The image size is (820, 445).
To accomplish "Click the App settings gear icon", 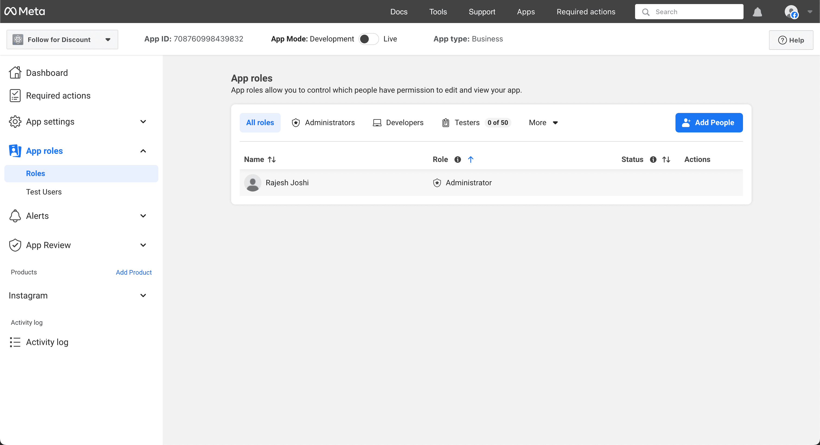I will pos(15,121).
